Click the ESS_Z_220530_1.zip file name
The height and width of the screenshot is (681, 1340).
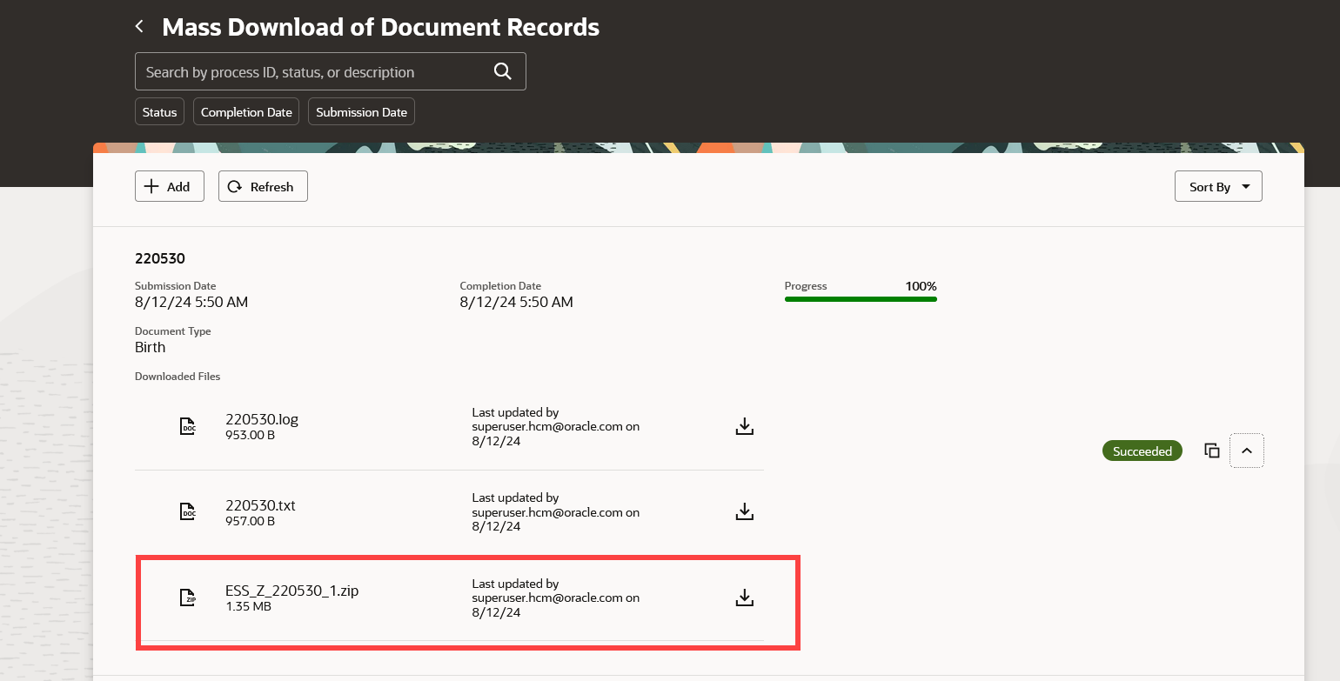(x=292, y=591)
